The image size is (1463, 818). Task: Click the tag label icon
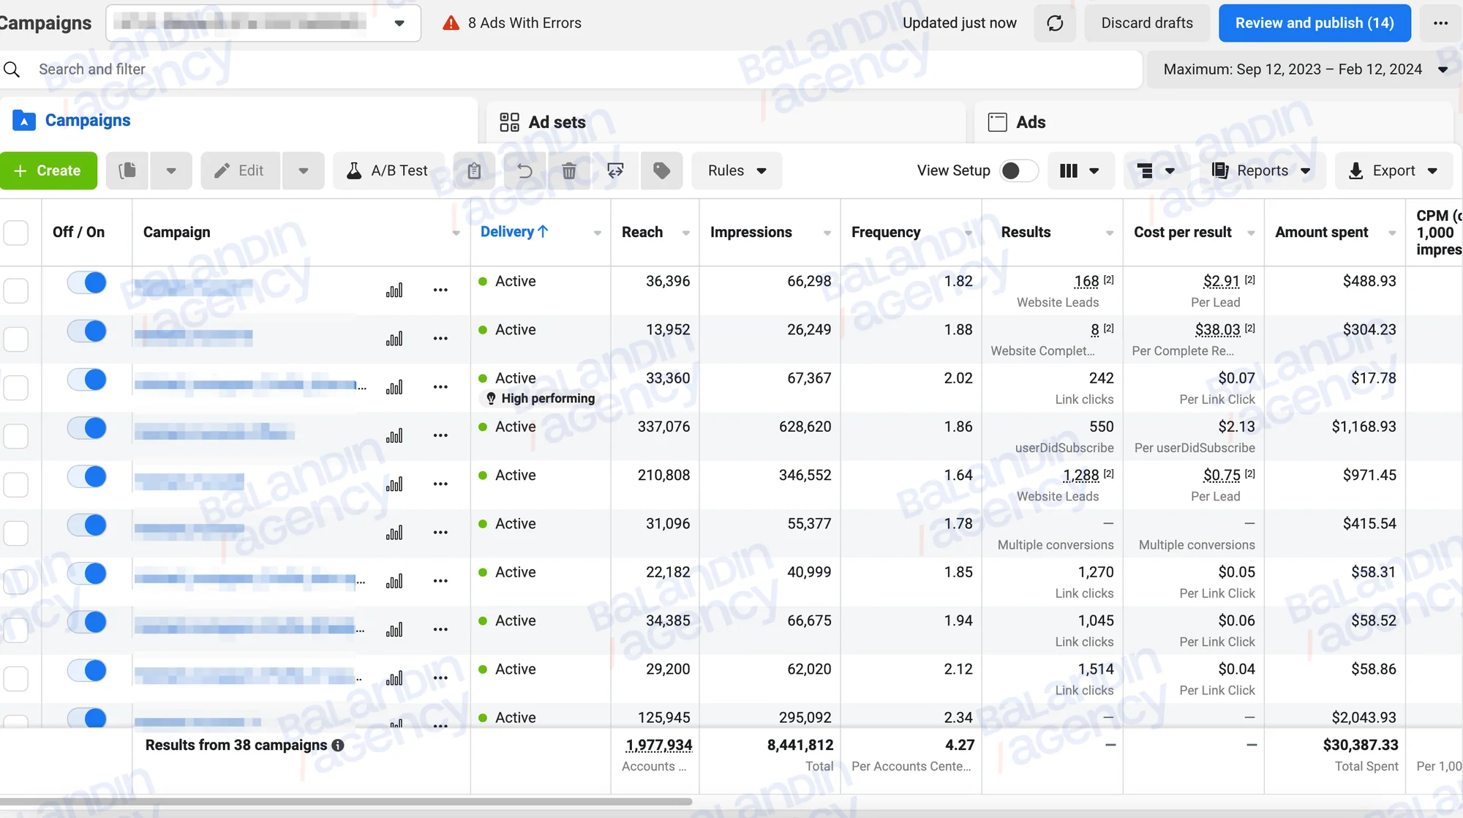pyautogui.click(x=661, y=170)
